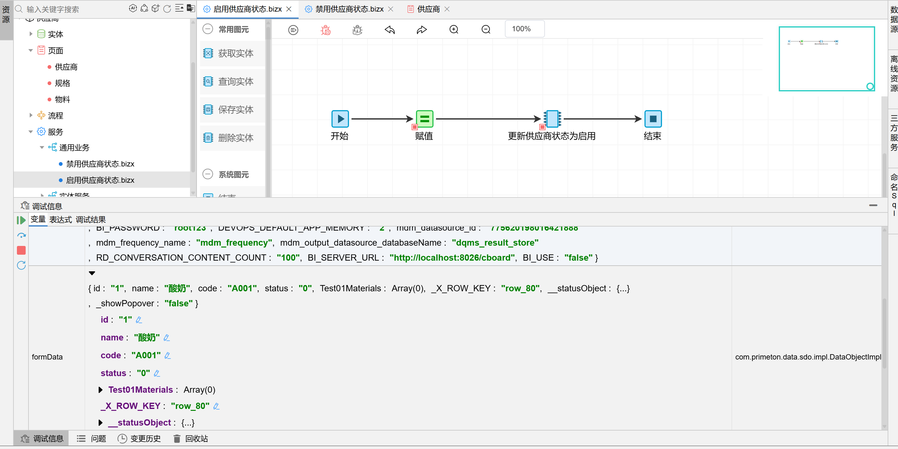Expand the Test01Materials array entry
Image resolution: width=898 pixels, height=449 pixels.
(100, 389)
